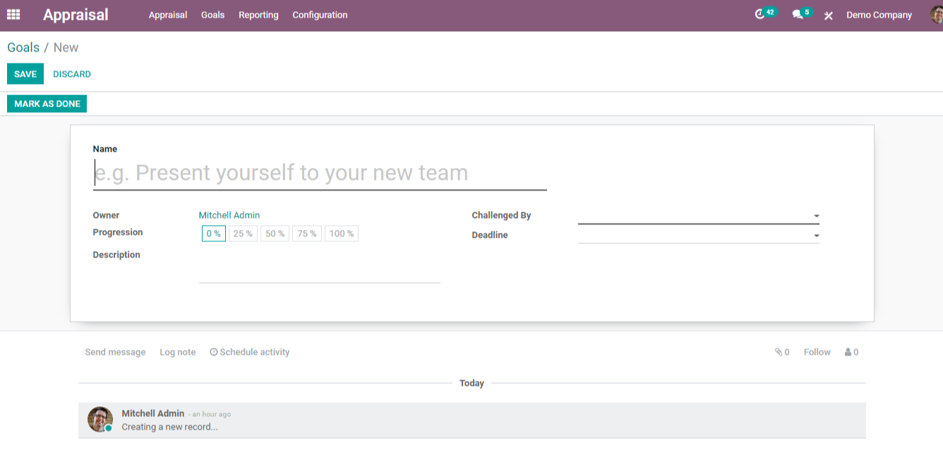The image size is (943, 455).
Task: Click Log note in chatter
Action: pos(178,352)
